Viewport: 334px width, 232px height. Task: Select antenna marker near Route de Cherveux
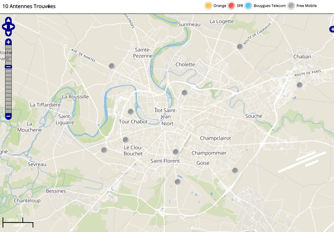(240, 47)
